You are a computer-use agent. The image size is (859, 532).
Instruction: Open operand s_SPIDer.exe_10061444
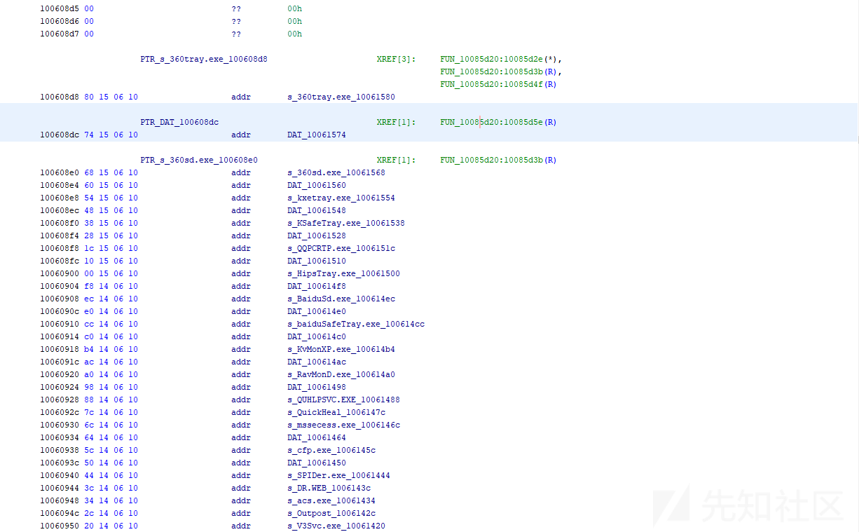339,475
